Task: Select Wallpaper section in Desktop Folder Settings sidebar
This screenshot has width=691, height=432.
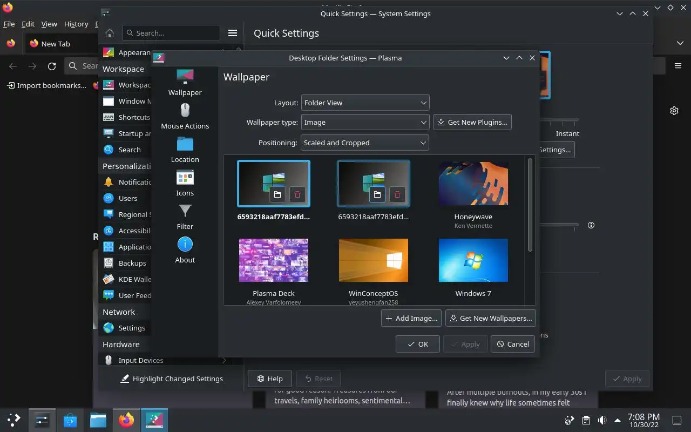Action: 185,83
